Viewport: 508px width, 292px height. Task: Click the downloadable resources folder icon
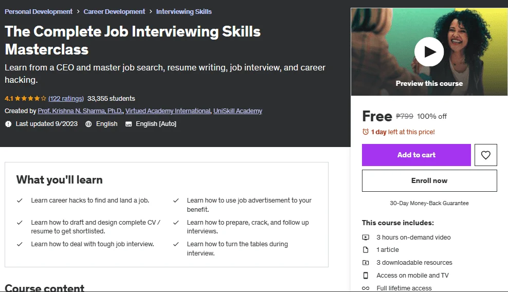pyautogui.click(x=366, y=263)
